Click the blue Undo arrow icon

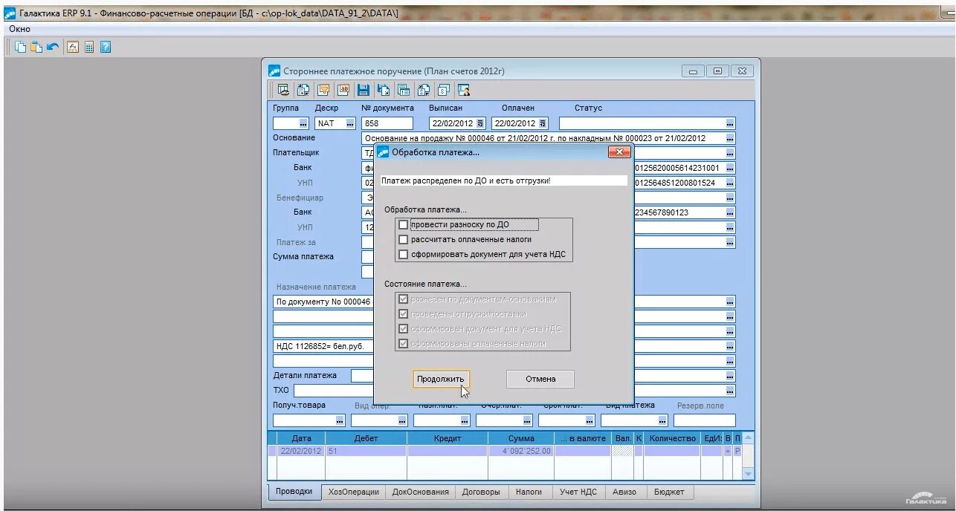pyautogui.click(x=53, y=47)
